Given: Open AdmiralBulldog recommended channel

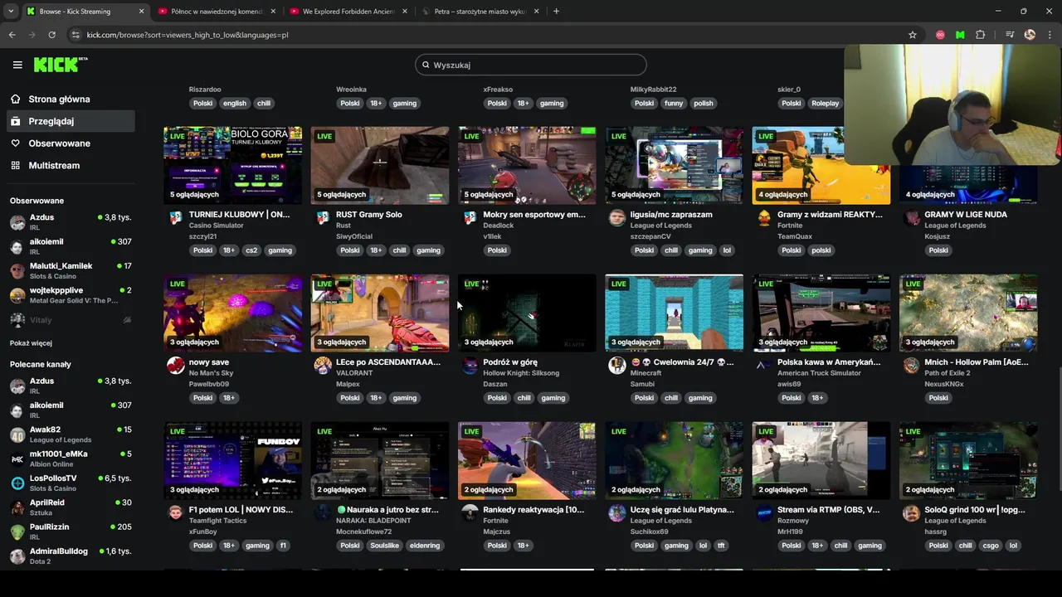Looking at the screenshot, I should 71,556.
